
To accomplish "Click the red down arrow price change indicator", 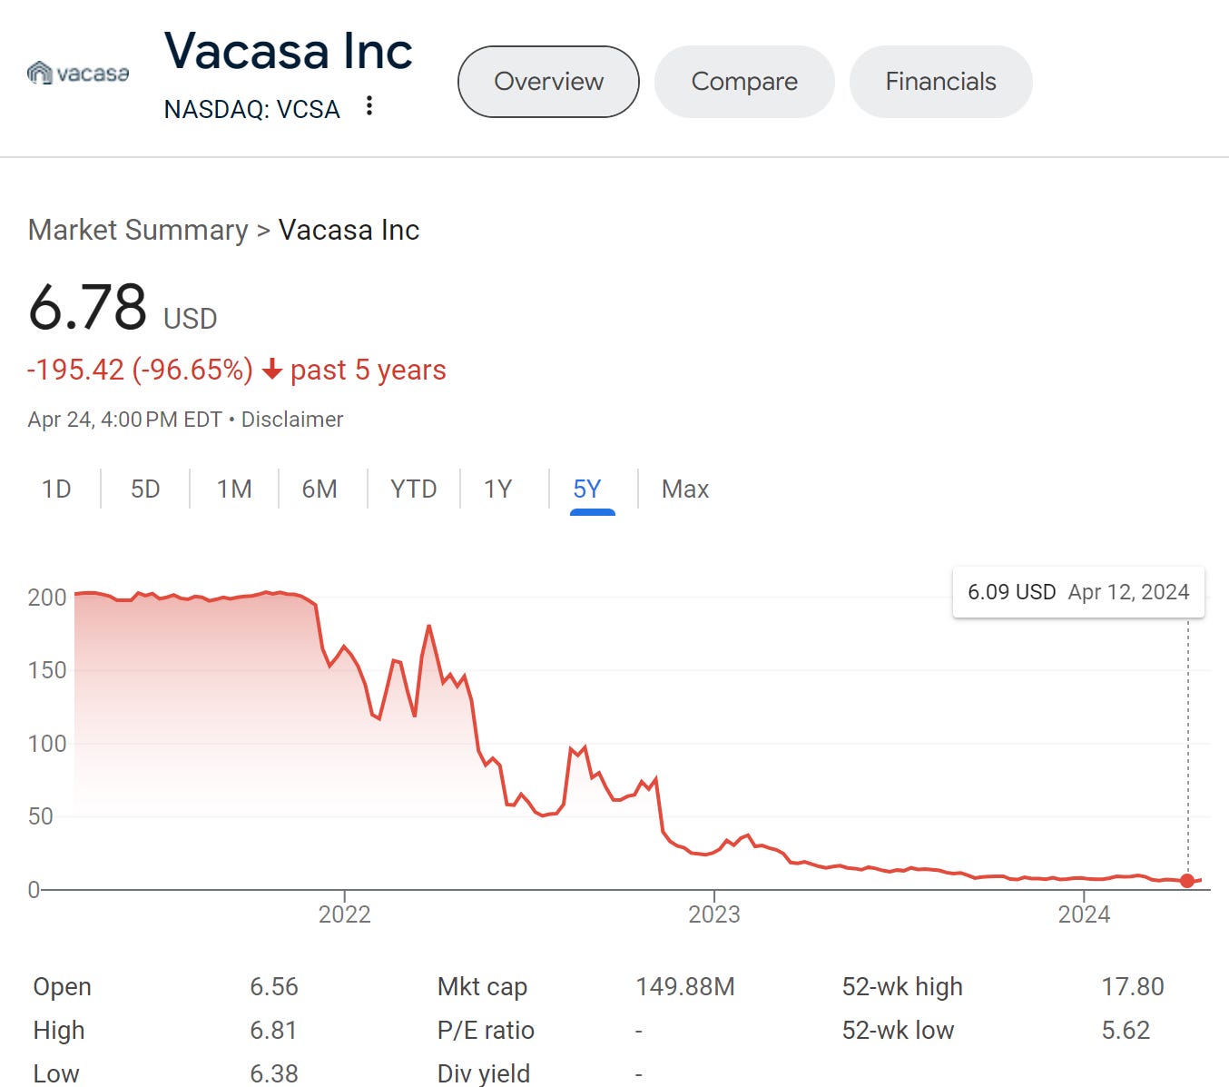I will [x=271, y=370].
